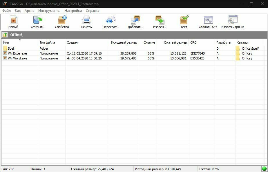Select the WinExcel.exe file row
This screenshot has height=172, width=268.
click(x=17, y=53)
